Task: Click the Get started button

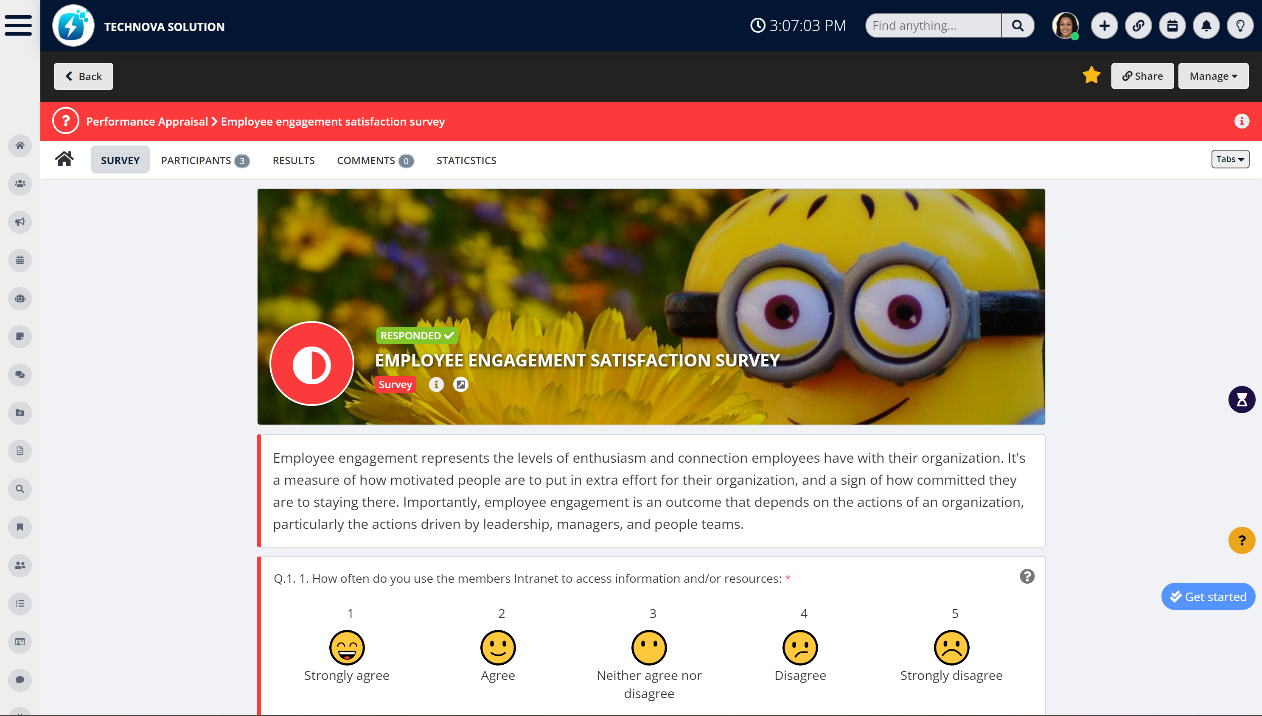Action: point(1208,596)
